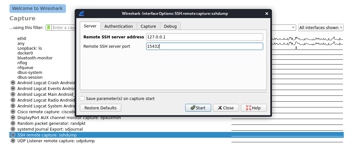Click Restore Defaults button
Viewport: 356px width, 150px height.
(x=100, y=108)
